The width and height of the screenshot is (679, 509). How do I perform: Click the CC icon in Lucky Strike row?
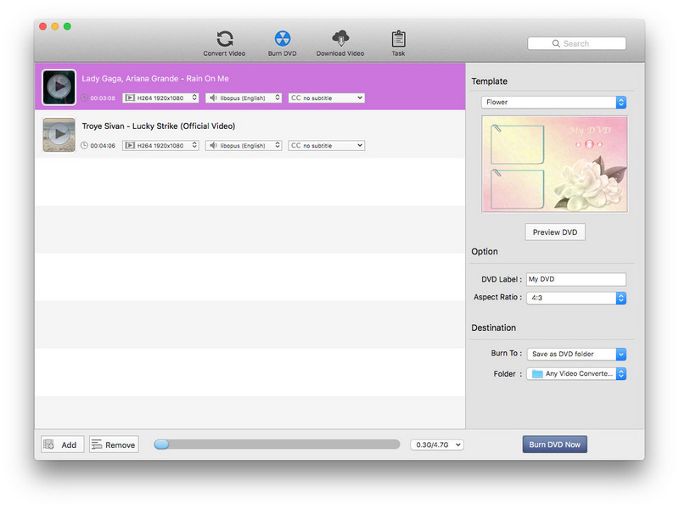(x=295, y=145)
